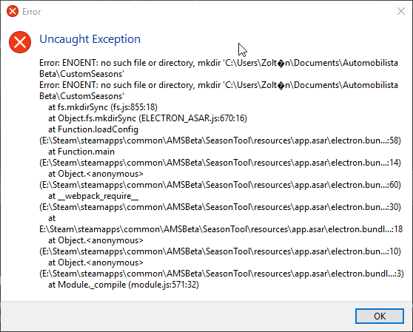Click the electron.bundl path line ending in :3)

(221, 274)
